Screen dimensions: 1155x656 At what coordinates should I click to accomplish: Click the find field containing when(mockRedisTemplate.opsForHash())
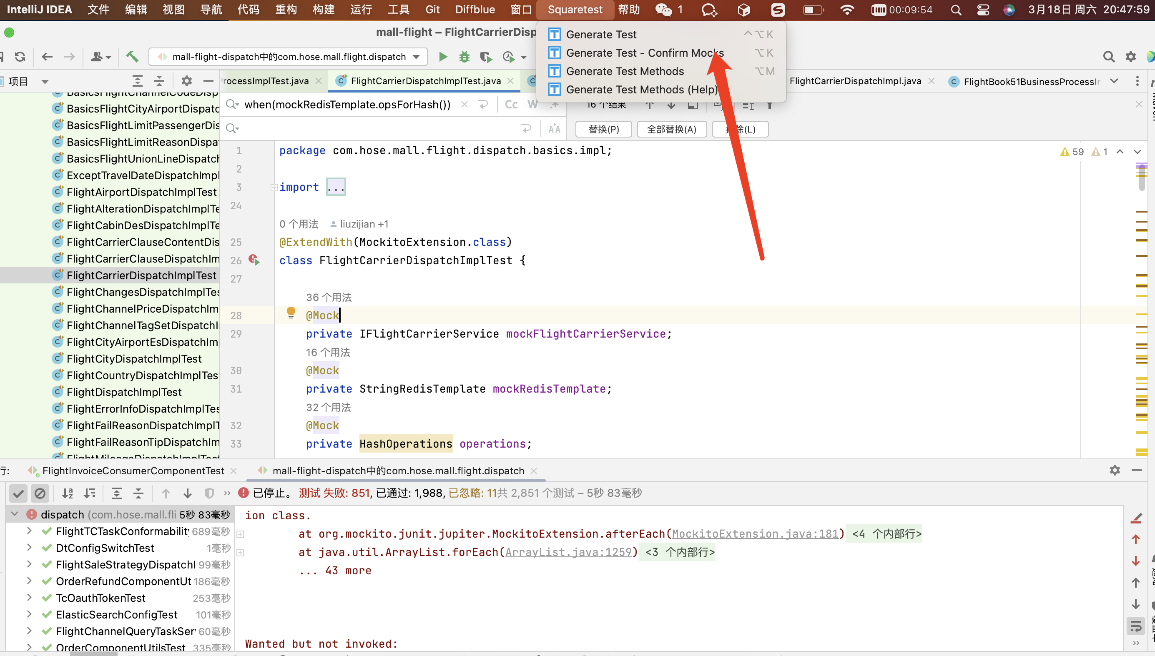click(347, 105)
